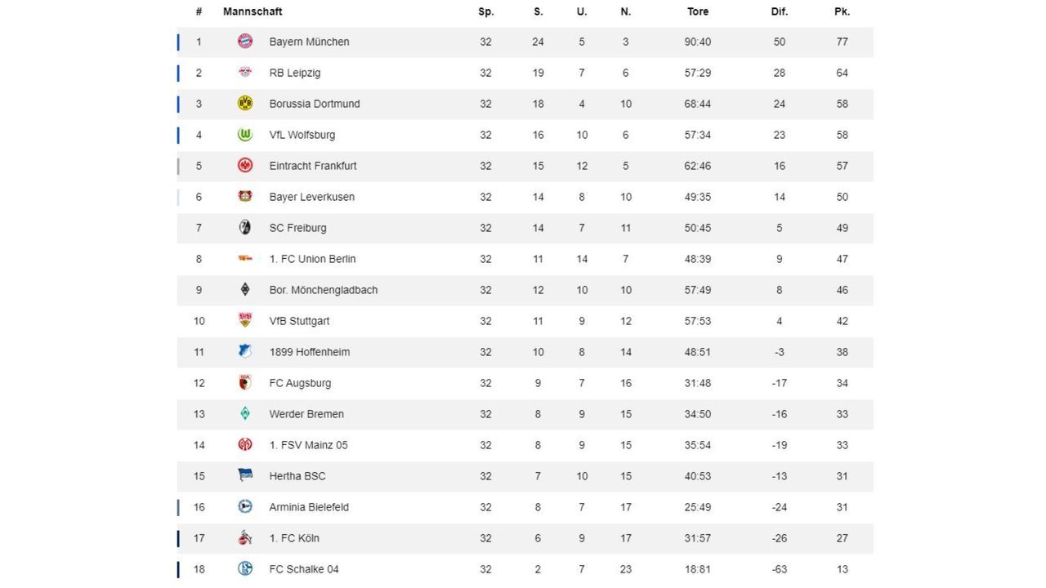Click the VfB Stuttgart crest icon
Screen dimensions: 1046x588
[245, 321]
